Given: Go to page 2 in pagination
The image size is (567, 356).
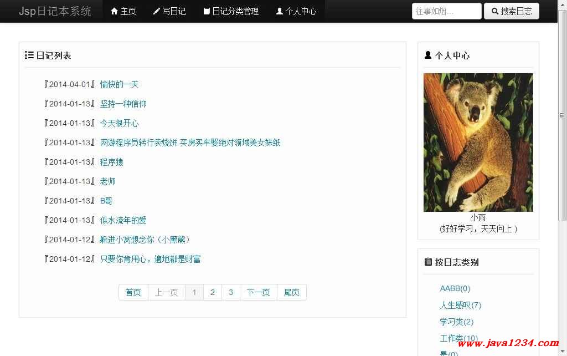Looking at the screenshot, I should point(213,292).
